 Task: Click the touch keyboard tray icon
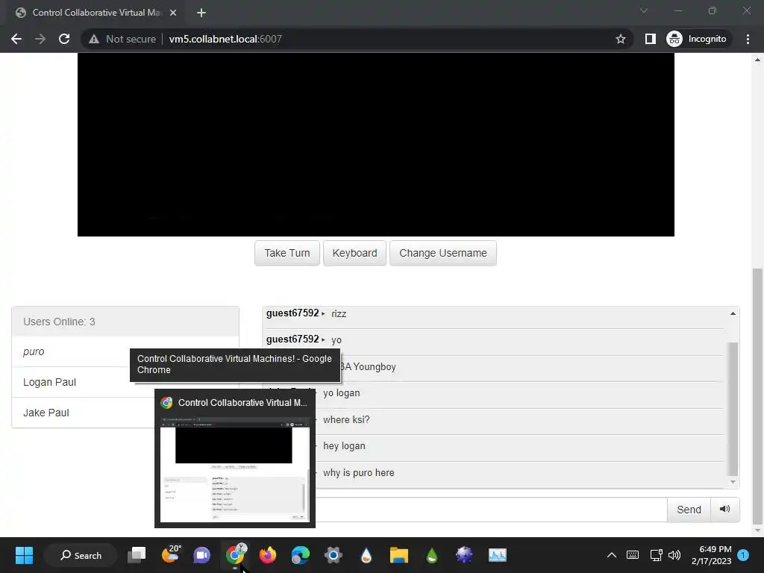click(x=633, y=555)
